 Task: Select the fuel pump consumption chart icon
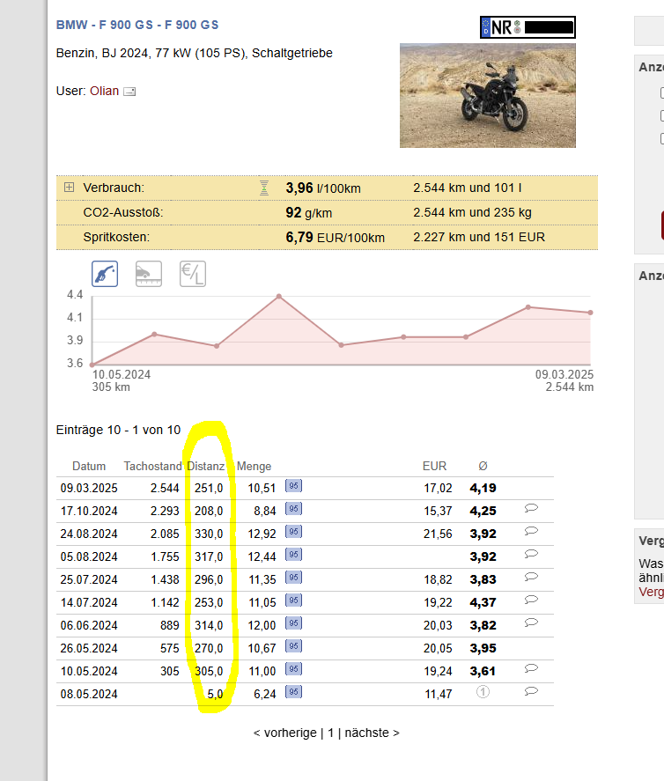[x=105, y=274]
